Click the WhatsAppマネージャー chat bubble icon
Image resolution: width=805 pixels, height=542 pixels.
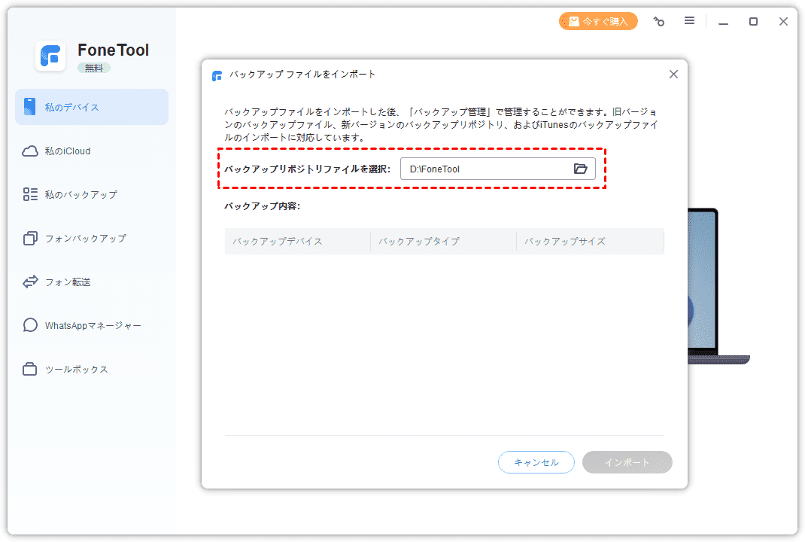pyautogui.click(x=30, y=326)
